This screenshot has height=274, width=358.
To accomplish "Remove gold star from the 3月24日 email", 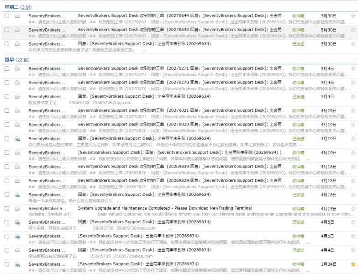I will 353,264.
